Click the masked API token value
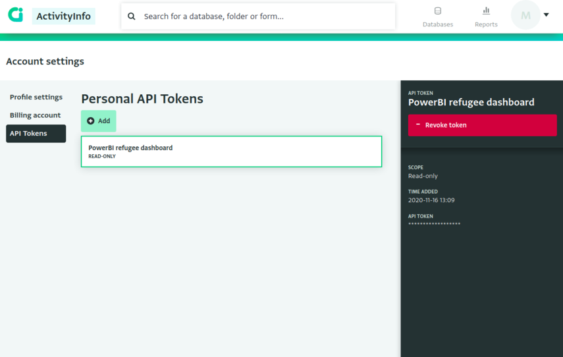This screenshot has width=563, height=357. [x=434, y=224]
